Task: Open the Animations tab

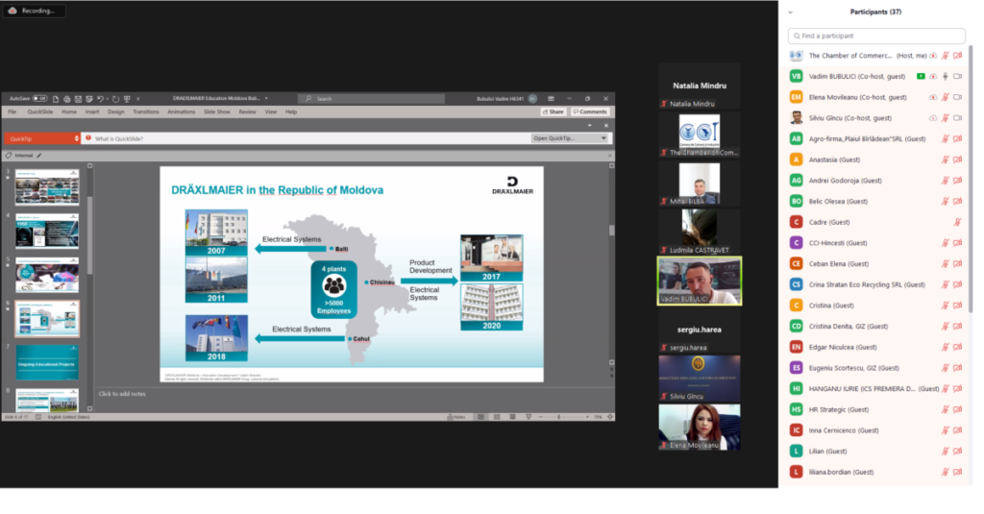Action: click(182, 111)
